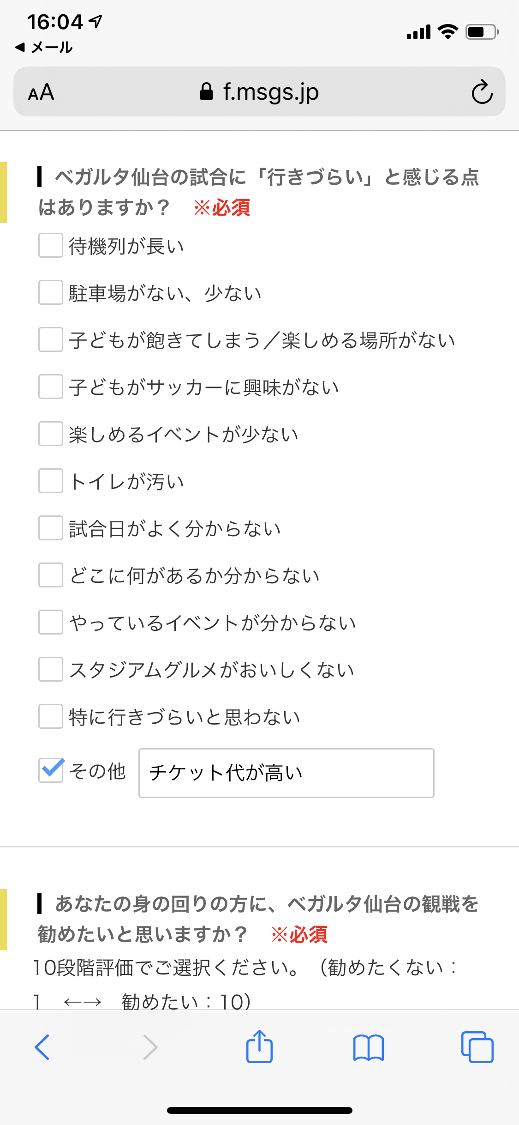
Task: Tap the lock icon beside the URL
Action: point(206,92)
